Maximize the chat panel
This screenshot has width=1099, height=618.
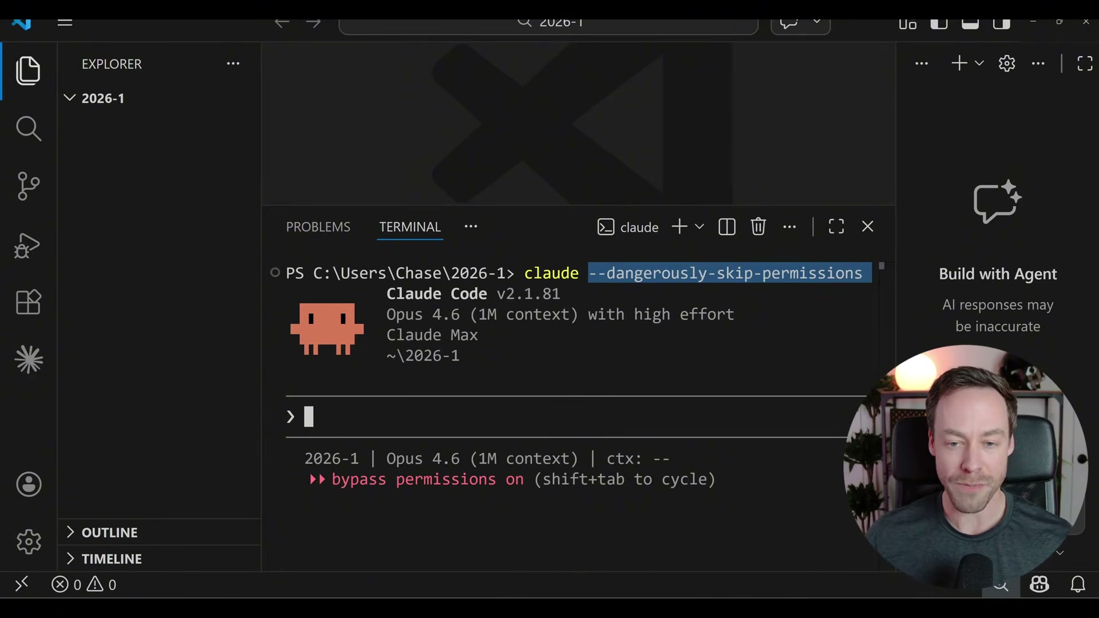(x=1085, y=63)
